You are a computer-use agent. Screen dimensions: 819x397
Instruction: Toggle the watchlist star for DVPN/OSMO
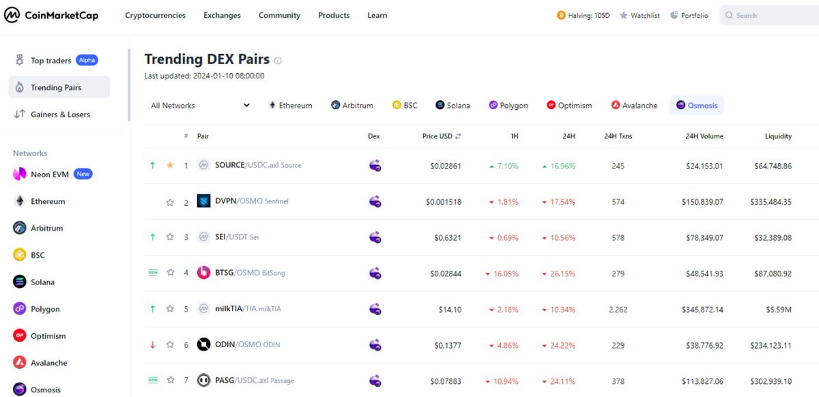170,202
